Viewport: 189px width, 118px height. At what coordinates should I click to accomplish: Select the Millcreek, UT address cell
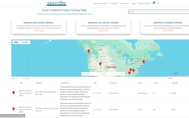click(46, 93)
